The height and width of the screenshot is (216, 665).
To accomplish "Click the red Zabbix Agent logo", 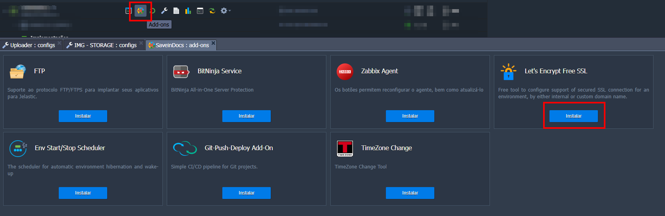I will click(x=345, y=72).
